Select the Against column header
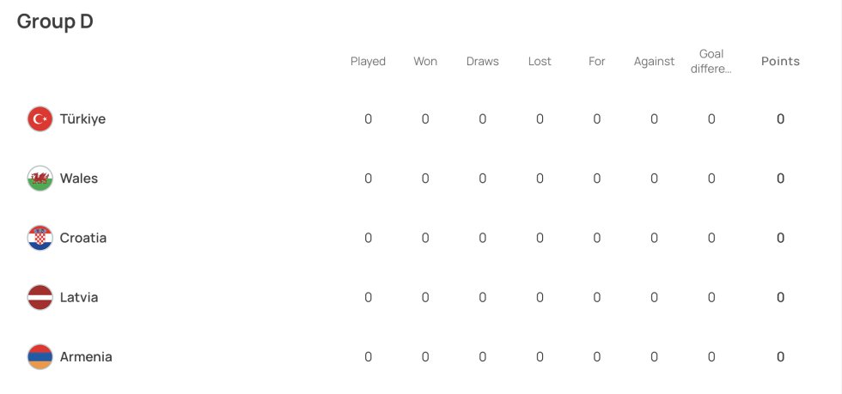Viewport: 842px width, 394px height. [654, 61]
